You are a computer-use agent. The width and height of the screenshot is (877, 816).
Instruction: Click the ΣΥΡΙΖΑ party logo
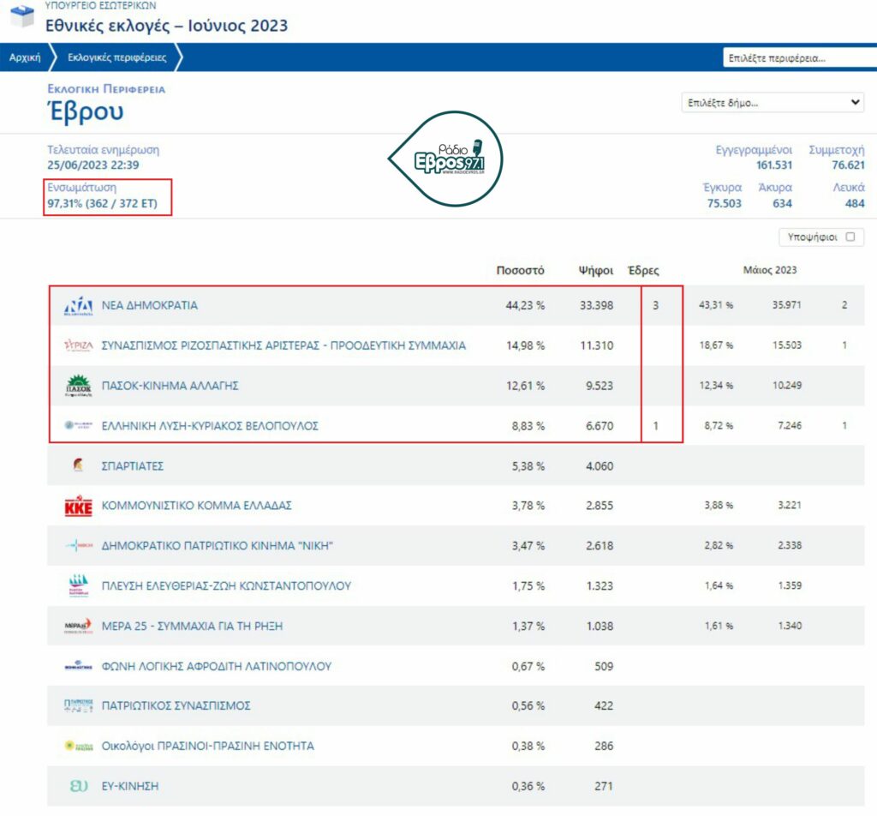click(x=79, y=345)
